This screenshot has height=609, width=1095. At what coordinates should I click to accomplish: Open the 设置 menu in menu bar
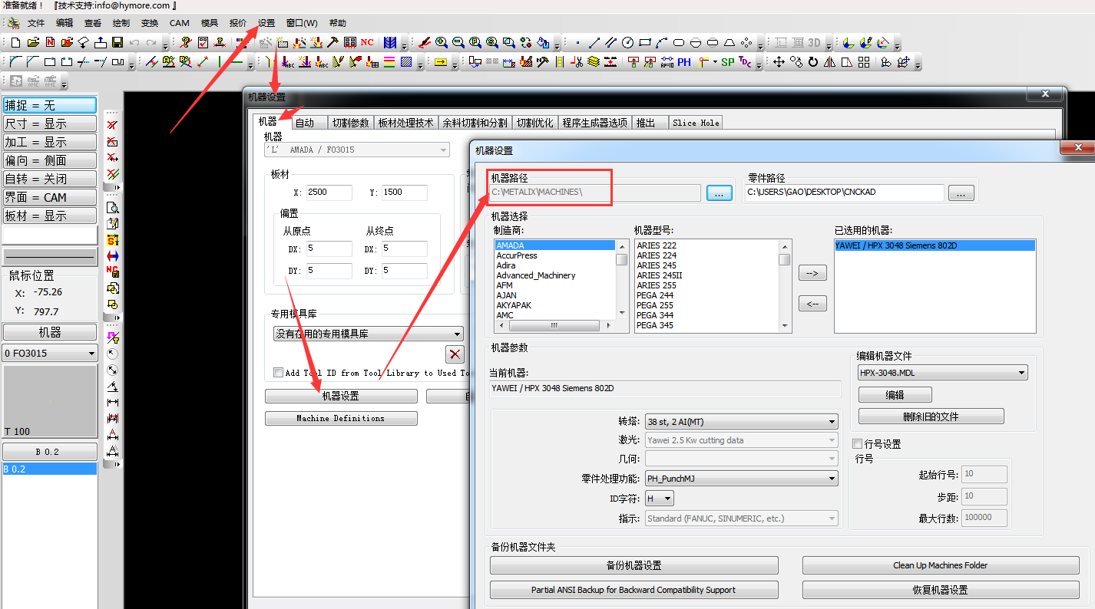[266, 23]
